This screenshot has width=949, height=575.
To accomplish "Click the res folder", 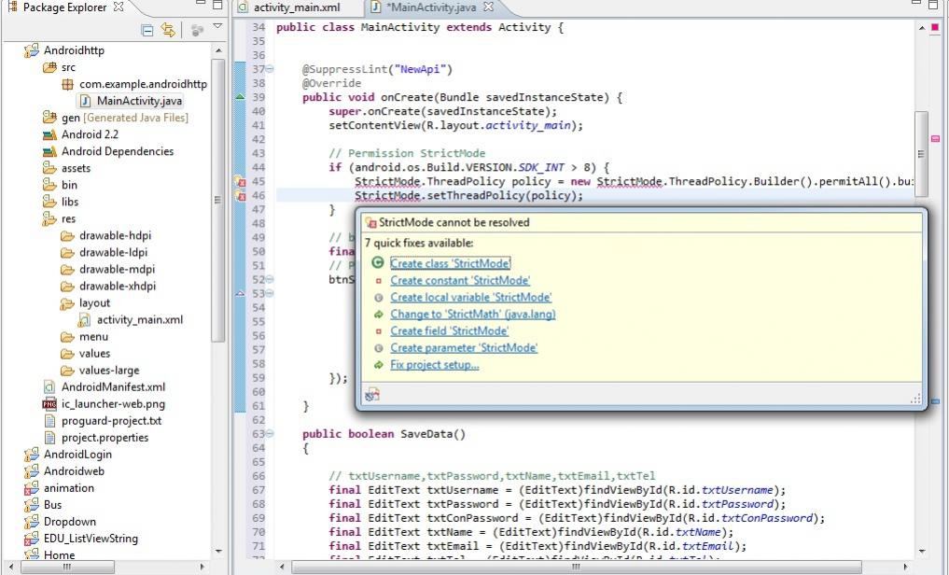I will [x=68, y=218].
